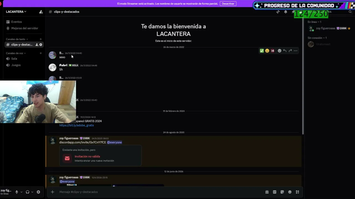Open notification settings bell icon
This screenshot has height=199, width=355.
tap(286, 12)
